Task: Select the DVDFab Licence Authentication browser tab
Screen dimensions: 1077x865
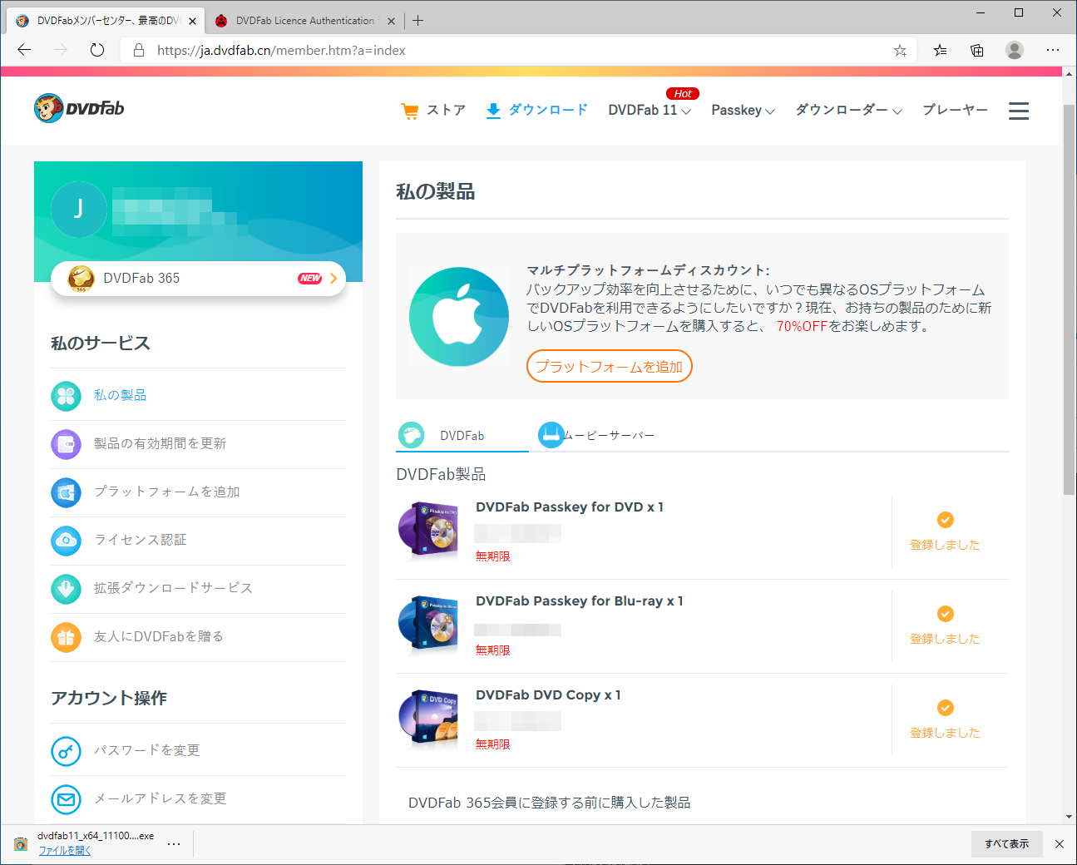Action: [304, 21]
